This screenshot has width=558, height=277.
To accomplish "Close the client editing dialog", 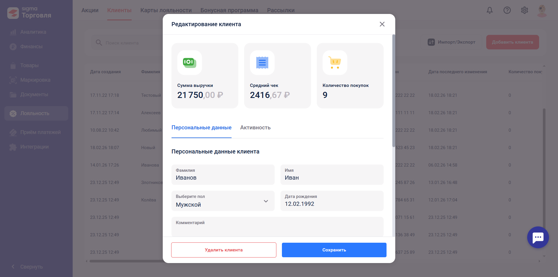I will pos(382,24).
